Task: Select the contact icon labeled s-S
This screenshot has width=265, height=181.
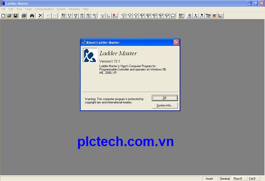Action: point(63,16)
